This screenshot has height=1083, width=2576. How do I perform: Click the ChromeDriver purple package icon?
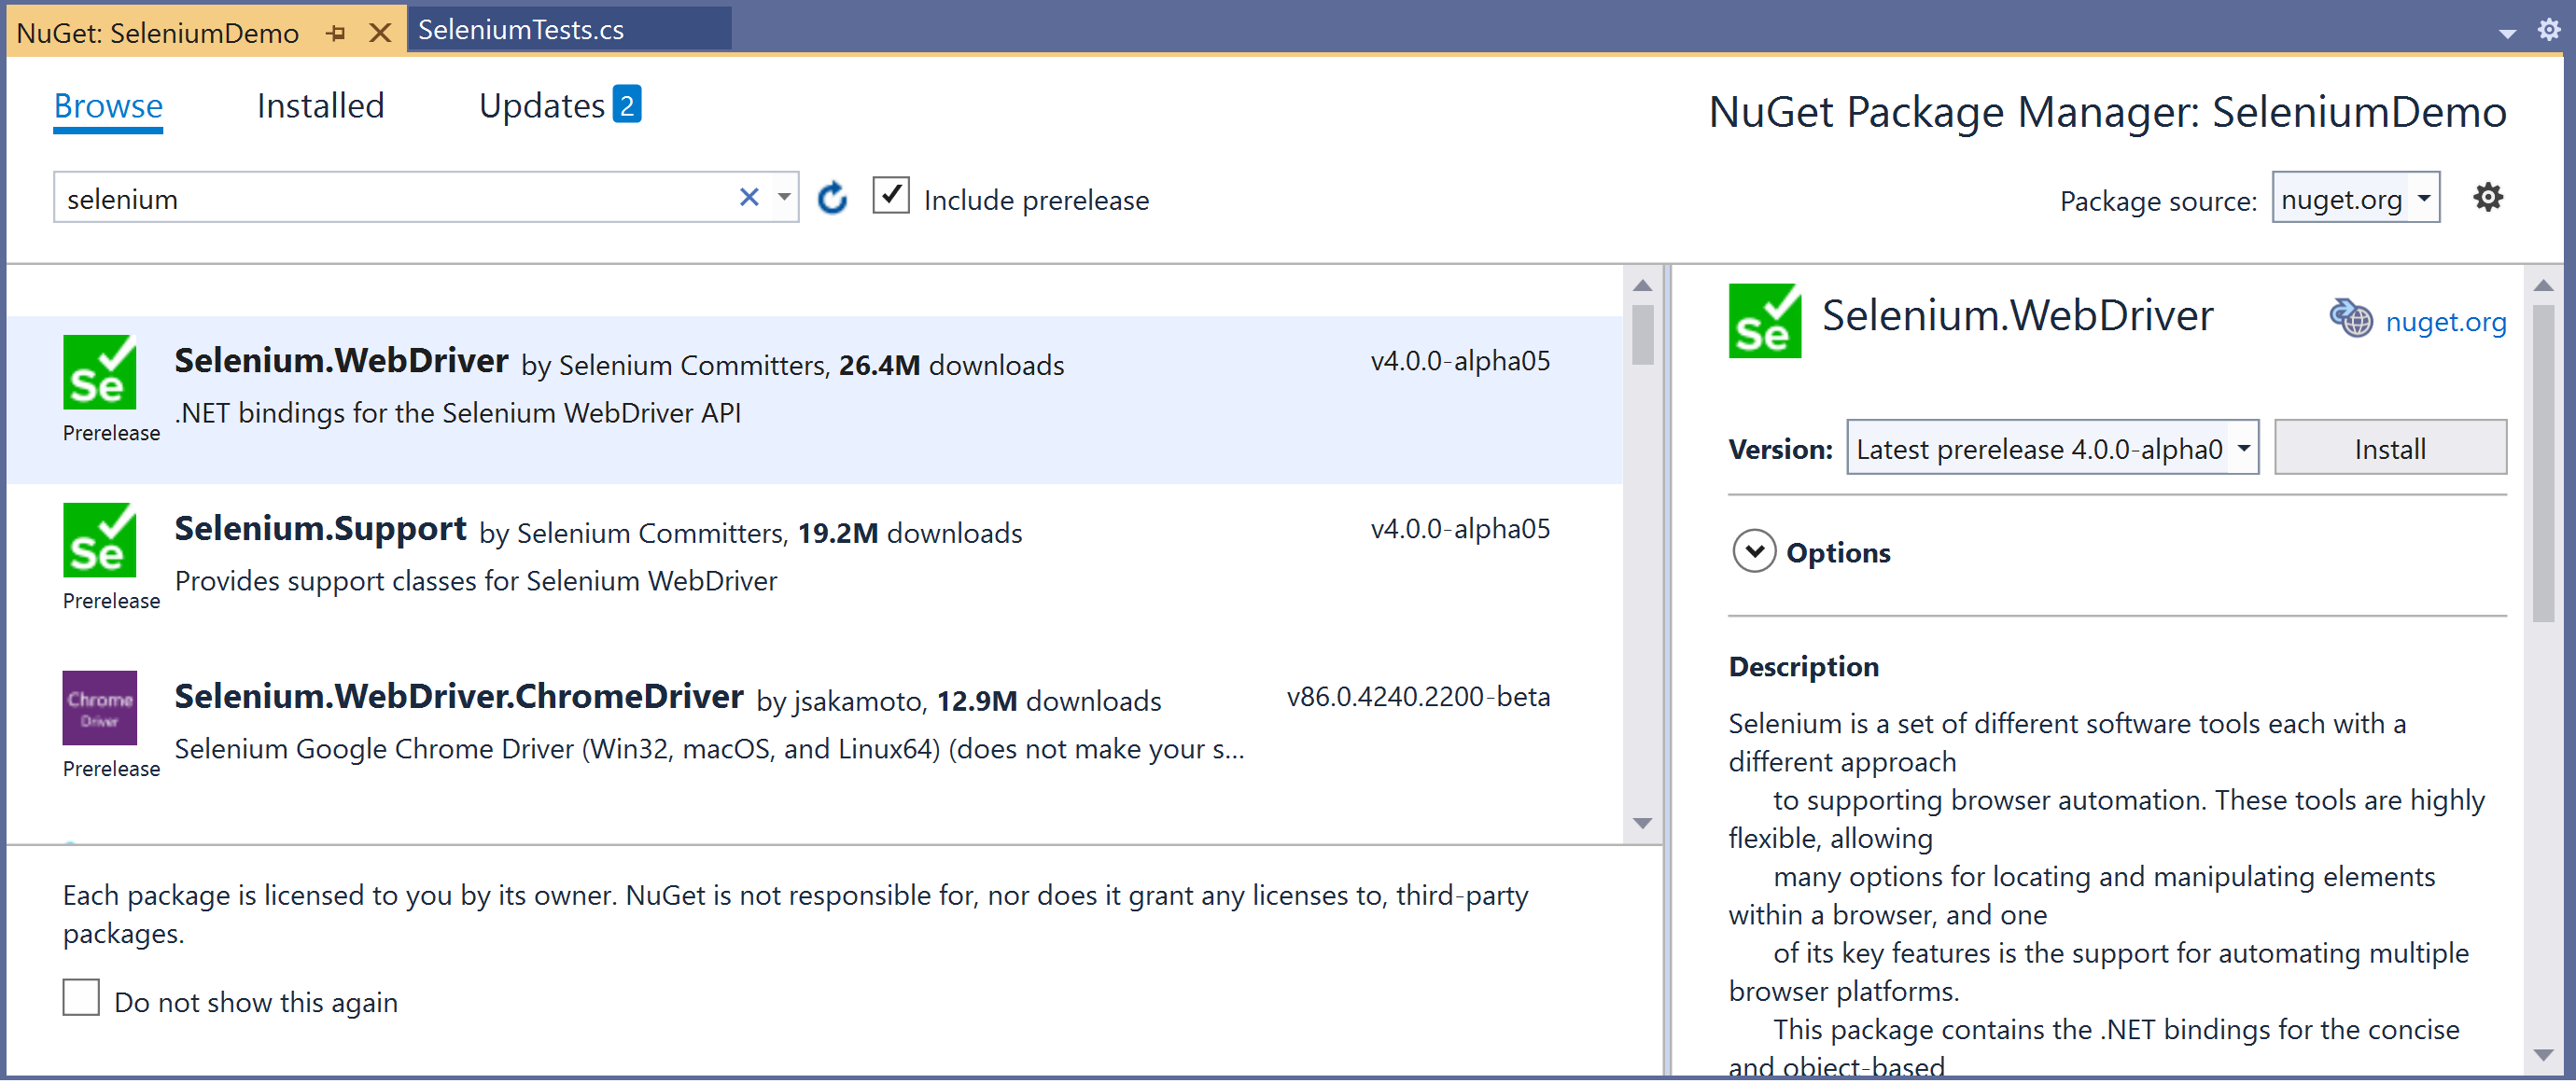pyautogui.click(x=99, y=708)
